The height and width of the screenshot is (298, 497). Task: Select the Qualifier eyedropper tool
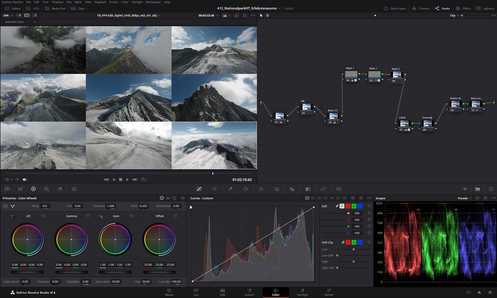(230, 189)
